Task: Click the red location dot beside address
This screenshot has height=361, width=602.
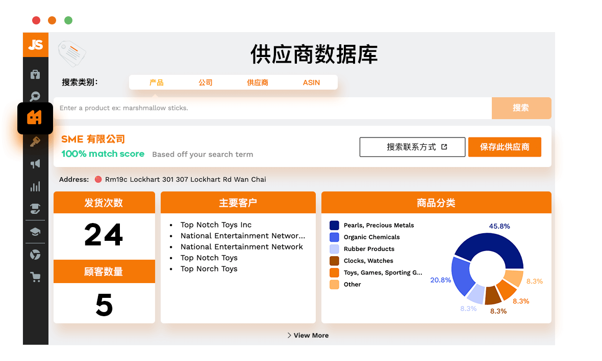Action: [x=98, y=179]
